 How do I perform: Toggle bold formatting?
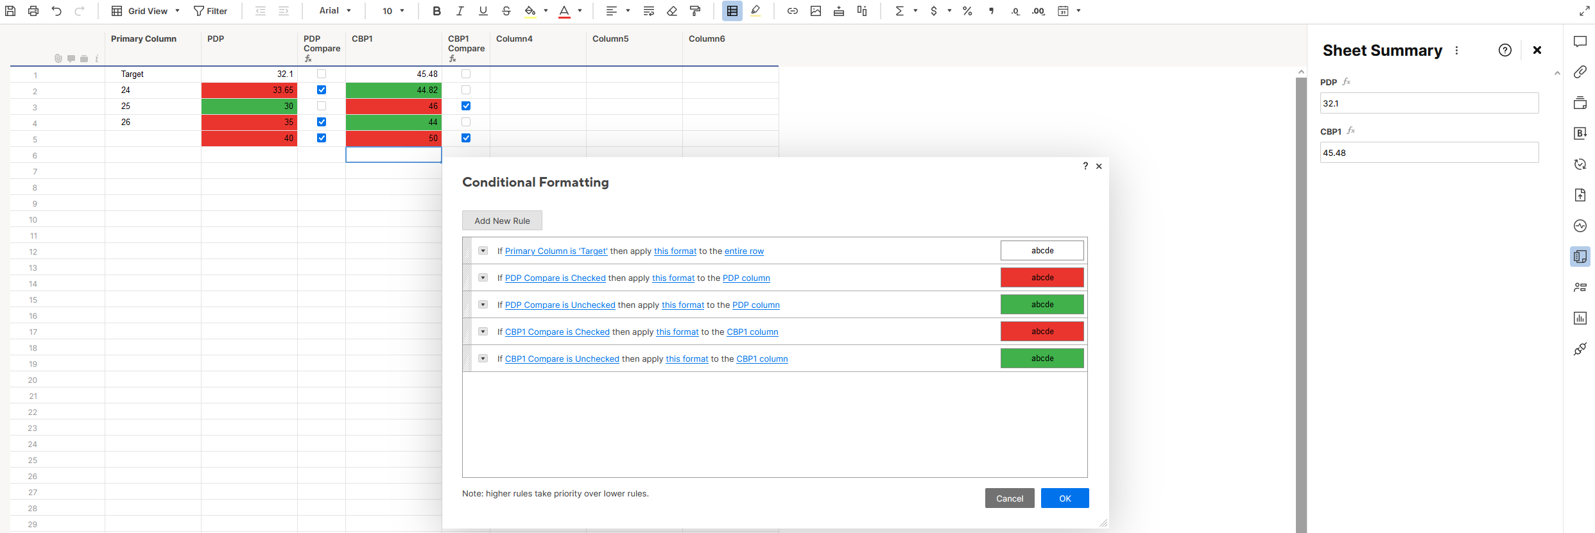tap(436, 11)
